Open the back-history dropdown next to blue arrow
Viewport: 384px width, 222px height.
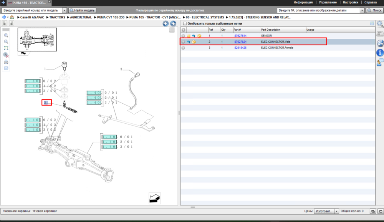(8, 17)
